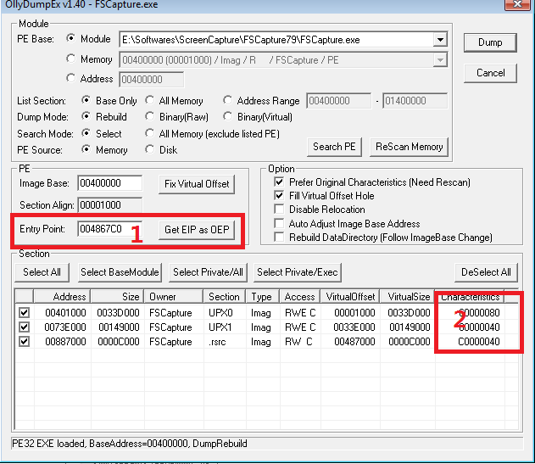The height and width of the screenshot is (464, 535).
Task: Click Address Range end field 01400000
Action: 415,101
